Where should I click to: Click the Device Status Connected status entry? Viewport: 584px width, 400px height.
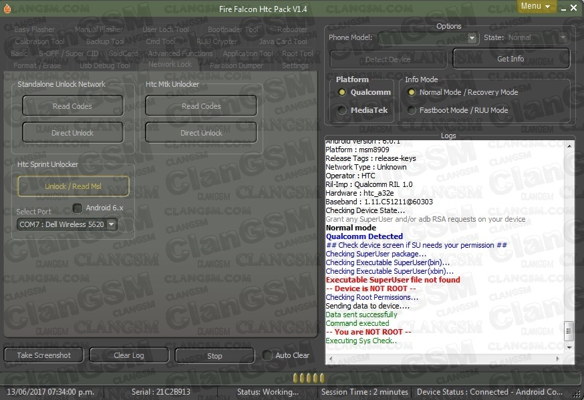(490, 392)
